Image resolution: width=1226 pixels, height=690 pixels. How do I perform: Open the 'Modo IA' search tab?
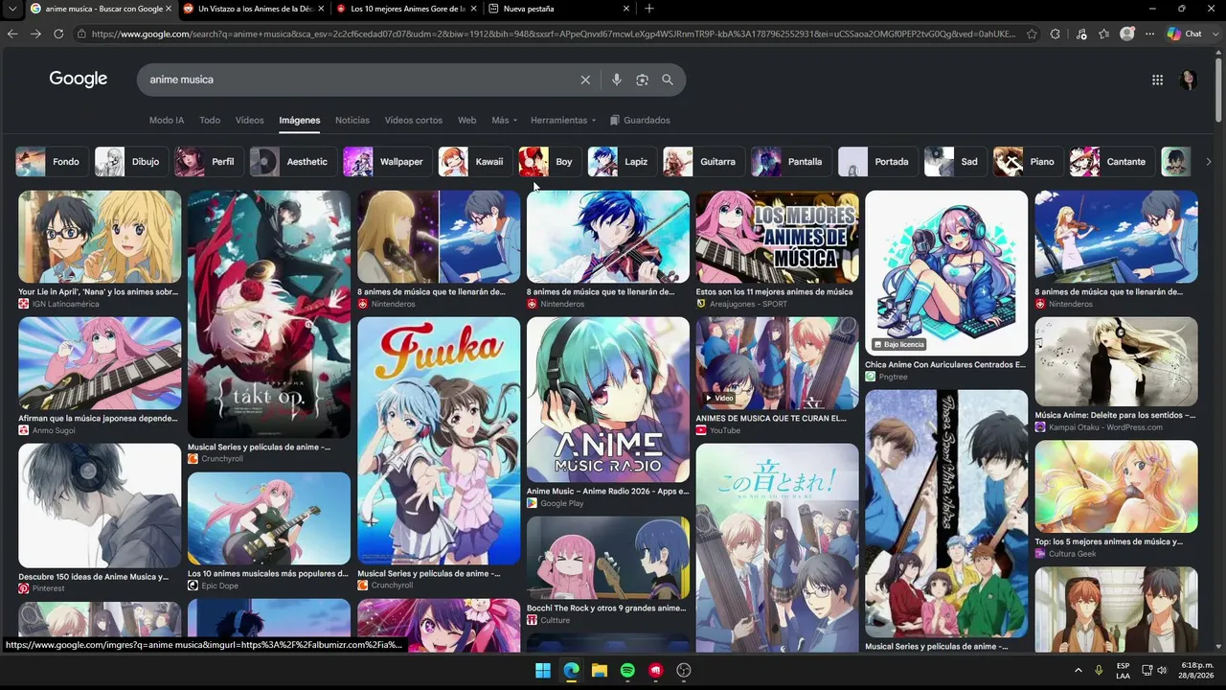tap(167, 121)
